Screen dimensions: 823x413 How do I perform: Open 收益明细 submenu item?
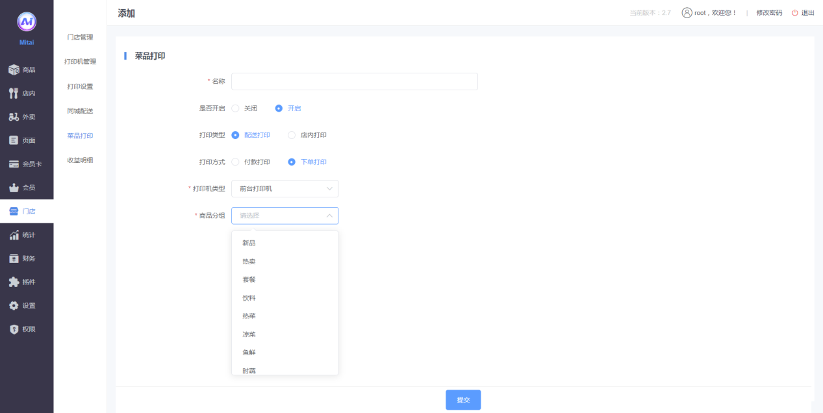(x=80, y=160)
